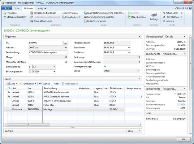The image size is (194, 144).
Task: Select cell Farbe, blau
Action: click(60, 105)
